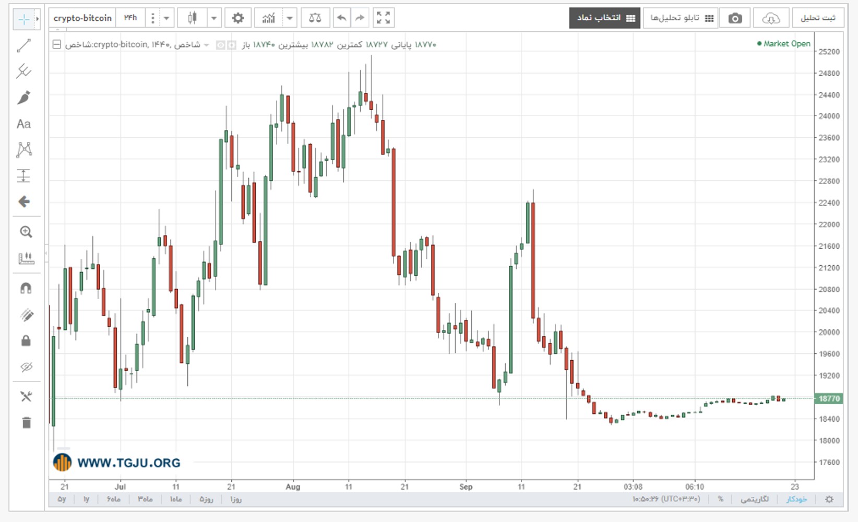Expand the indicators dropdown arrow

point(290,18)
